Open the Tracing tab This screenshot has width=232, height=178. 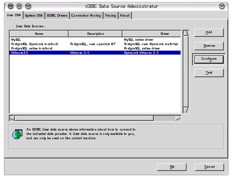[110, 15]
